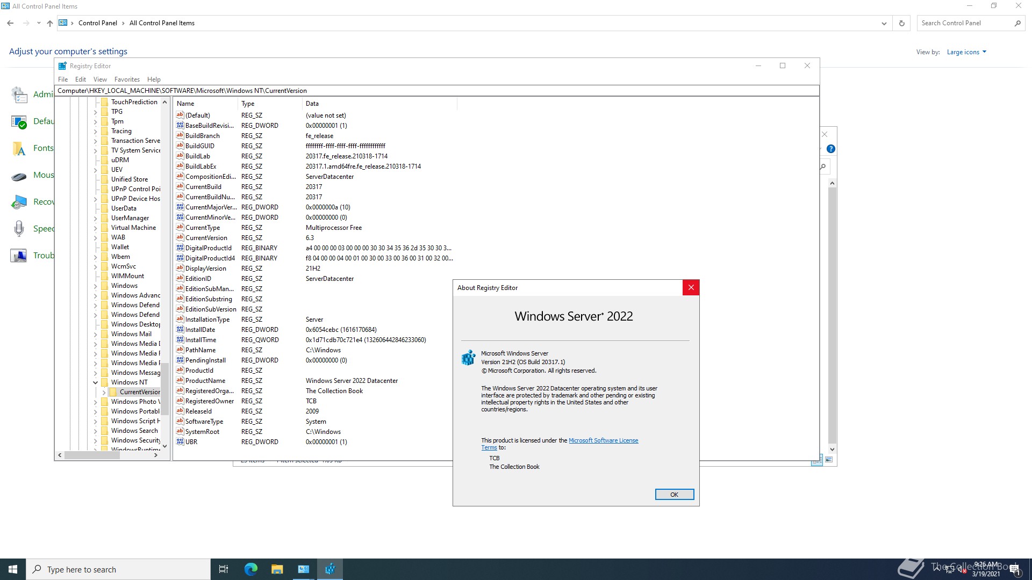Screen dimensions: 1032x580
Task: Select the InstallationType value row
Action: tap(315, 320)
